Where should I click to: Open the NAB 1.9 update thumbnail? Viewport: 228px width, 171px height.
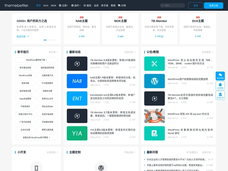click(x=77, y=81)
